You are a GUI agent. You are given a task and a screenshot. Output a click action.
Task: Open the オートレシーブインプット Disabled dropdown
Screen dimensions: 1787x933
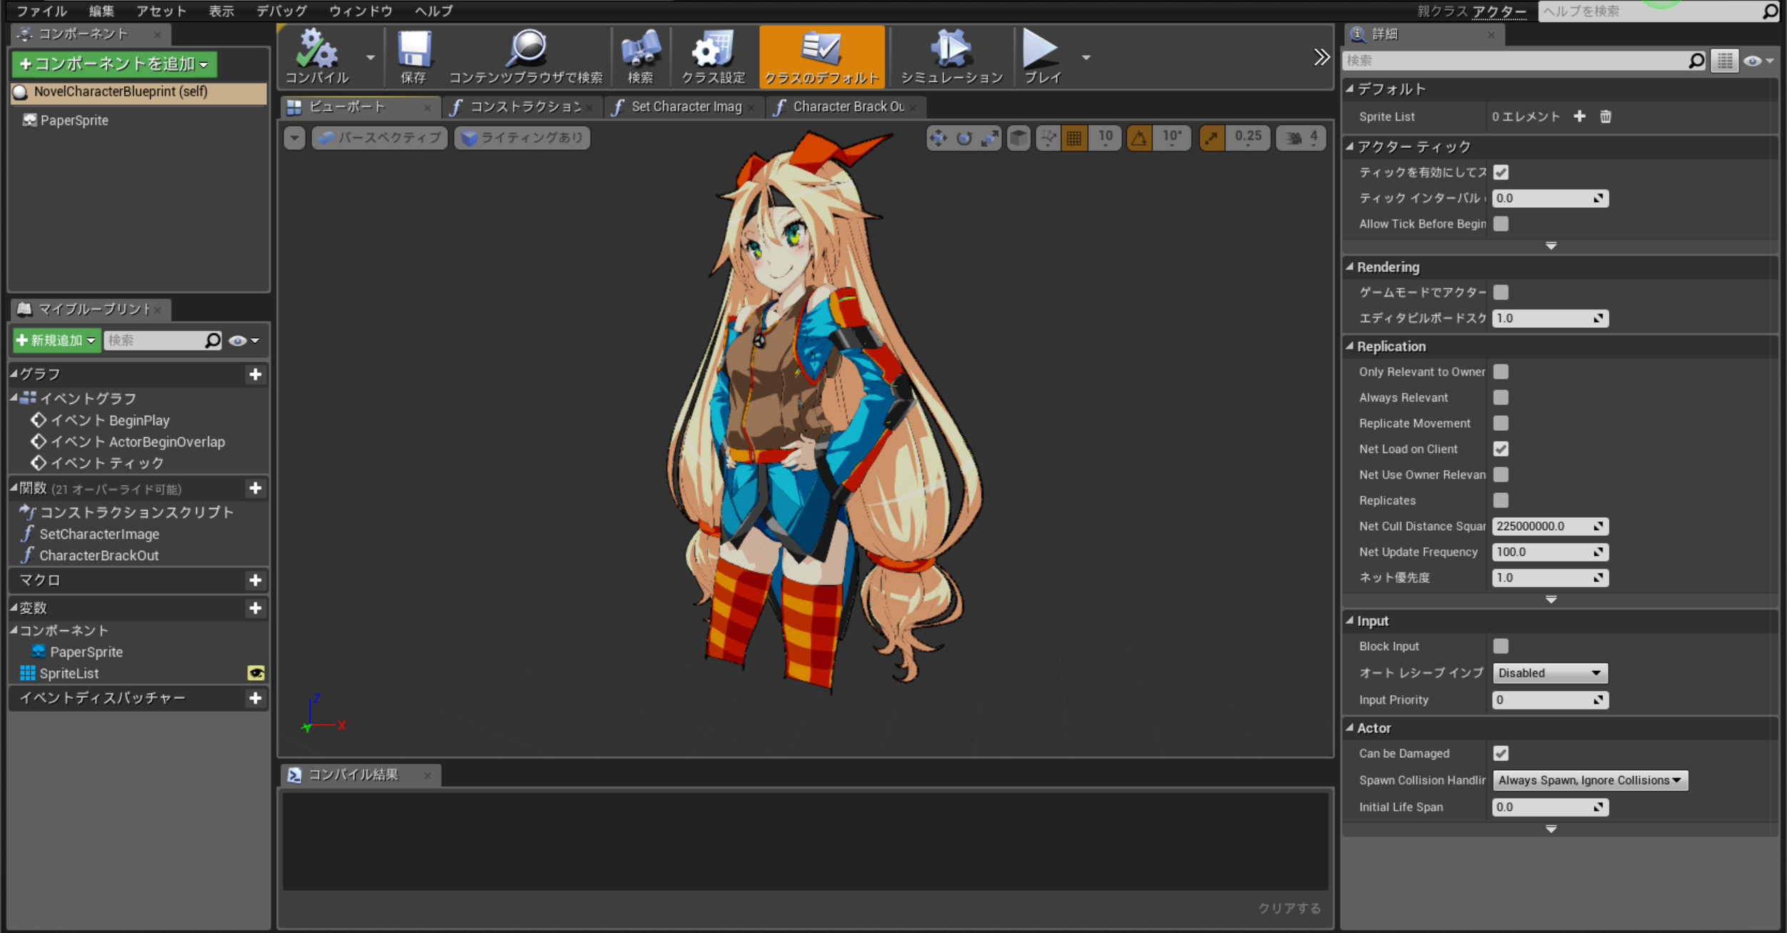point(1549,673)
